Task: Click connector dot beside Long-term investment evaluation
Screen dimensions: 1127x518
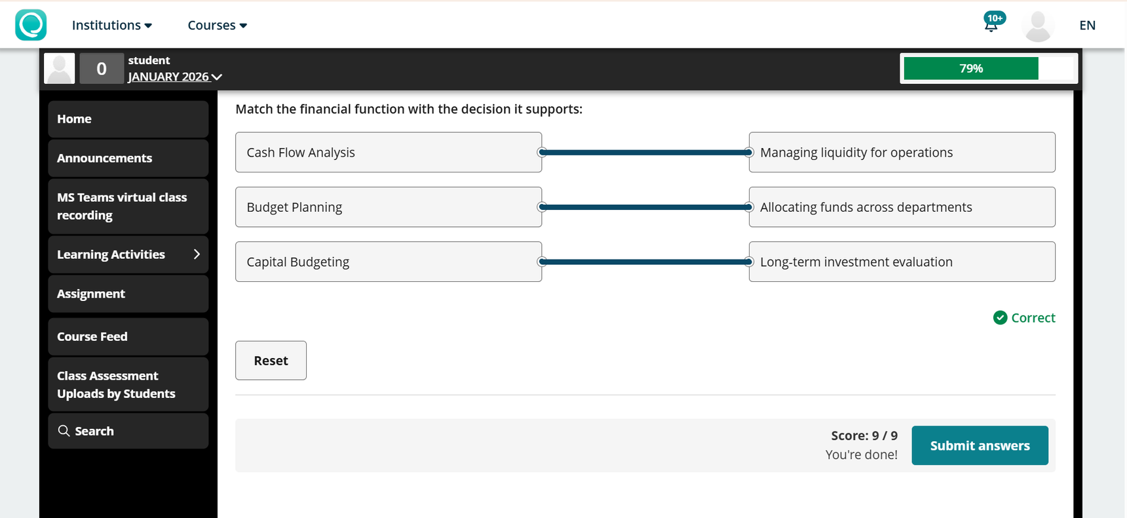Action: (749, 262)
